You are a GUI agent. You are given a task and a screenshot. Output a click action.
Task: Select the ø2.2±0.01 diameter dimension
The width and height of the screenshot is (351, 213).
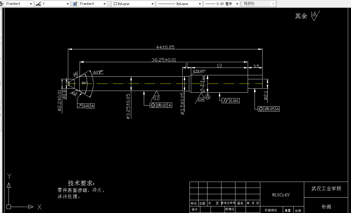click(60, 100)
